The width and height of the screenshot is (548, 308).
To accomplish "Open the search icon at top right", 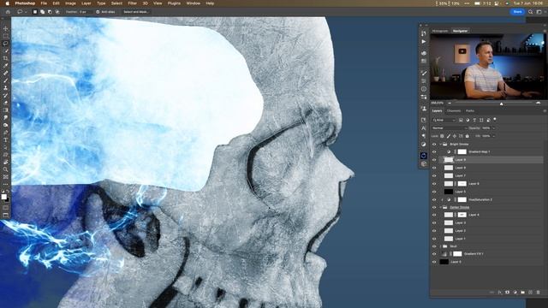I will coord(531,11).
